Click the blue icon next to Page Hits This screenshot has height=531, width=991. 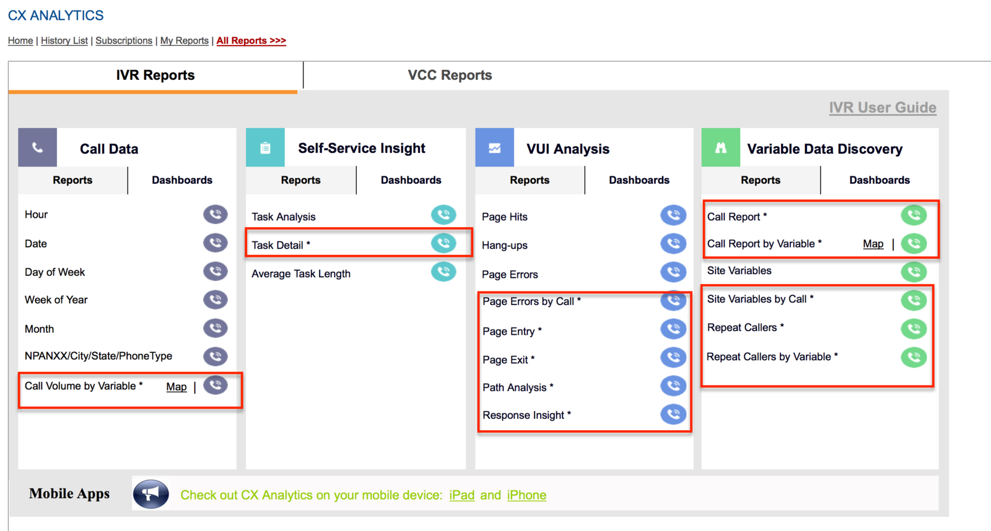pyautogui.click(x=673, y=215)
